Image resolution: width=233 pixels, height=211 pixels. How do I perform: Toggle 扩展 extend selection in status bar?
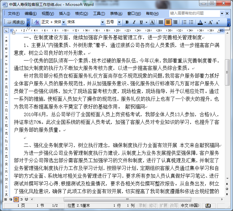point(163,206)
